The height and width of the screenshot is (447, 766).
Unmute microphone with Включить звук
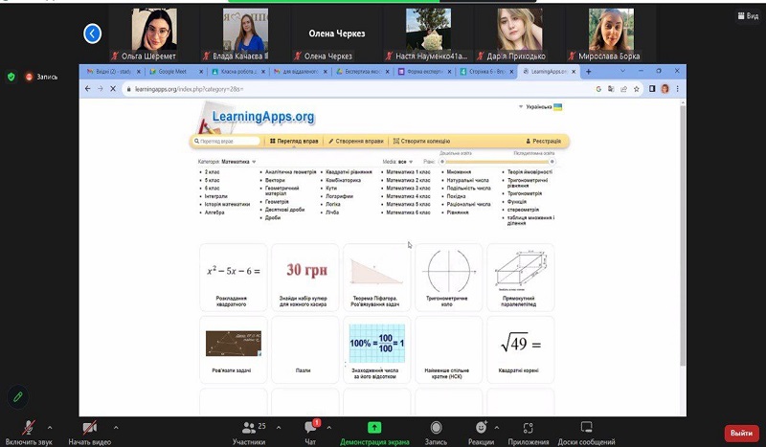pos(29,433)
